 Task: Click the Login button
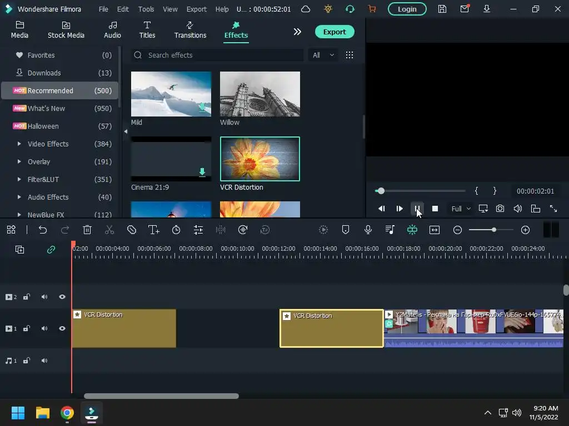pyautogui.click(x=407, y=9)
